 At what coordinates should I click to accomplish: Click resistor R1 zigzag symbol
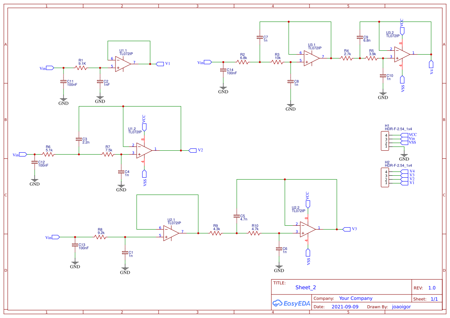pyautogui.click(x=81, y=68)
